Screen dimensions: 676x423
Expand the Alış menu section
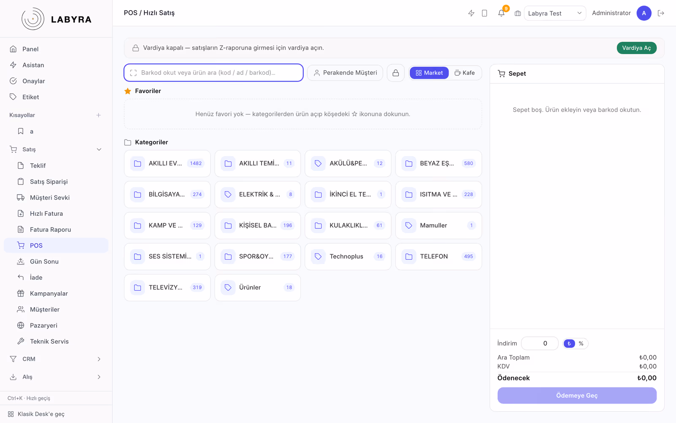pyautogui.click(x=56, y=377)
